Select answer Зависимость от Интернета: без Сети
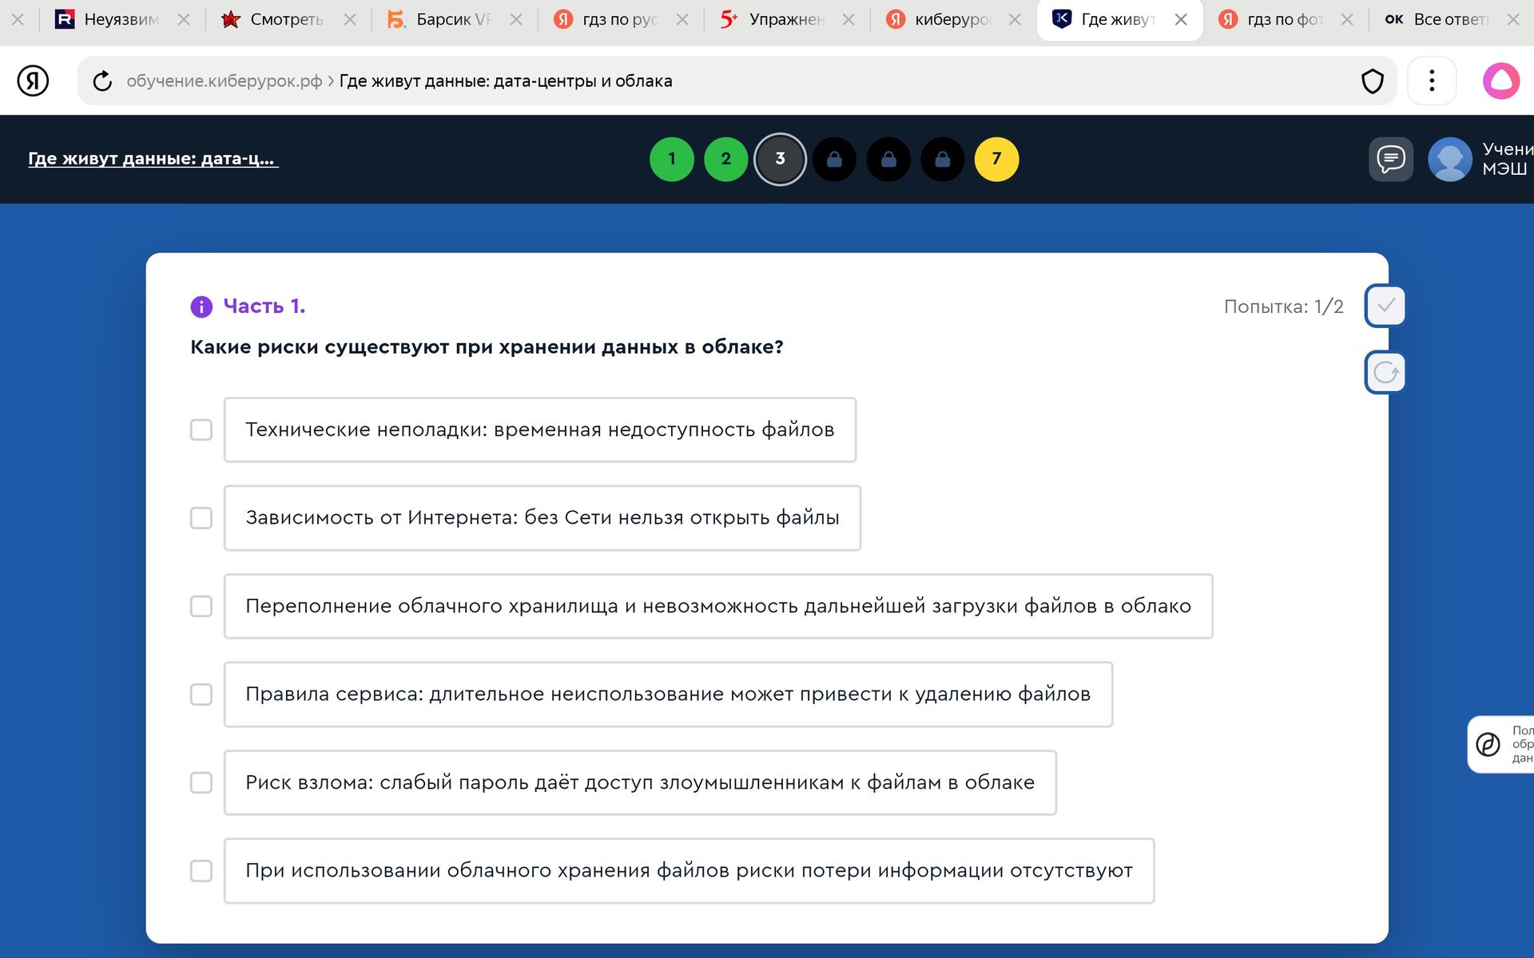 pos(542,518)
